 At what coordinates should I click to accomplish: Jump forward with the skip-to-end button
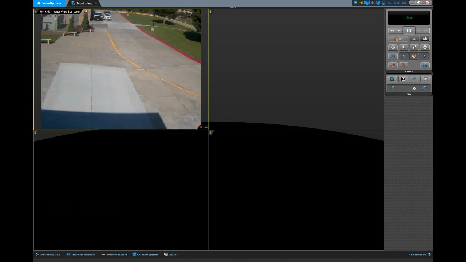[426, 31]
